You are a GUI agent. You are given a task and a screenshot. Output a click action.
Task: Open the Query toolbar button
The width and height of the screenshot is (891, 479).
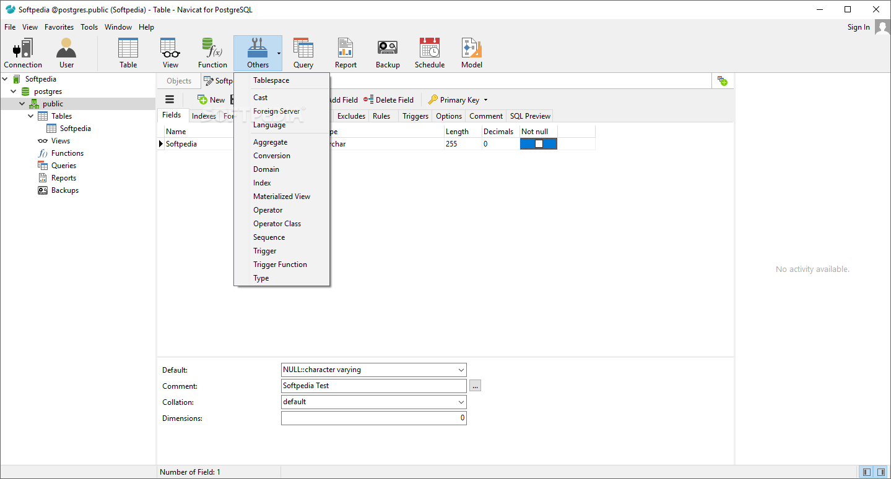[x=303, y=53]
